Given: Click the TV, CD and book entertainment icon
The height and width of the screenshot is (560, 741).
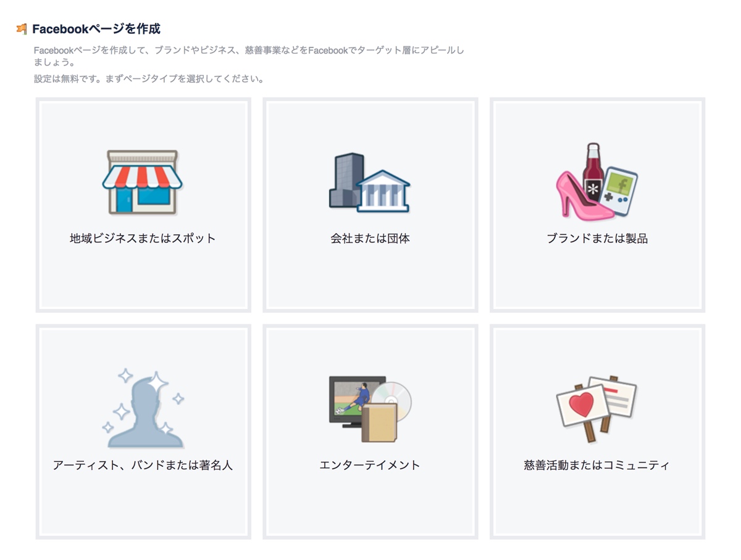Looking at the screenshot, I should point(370,410).
